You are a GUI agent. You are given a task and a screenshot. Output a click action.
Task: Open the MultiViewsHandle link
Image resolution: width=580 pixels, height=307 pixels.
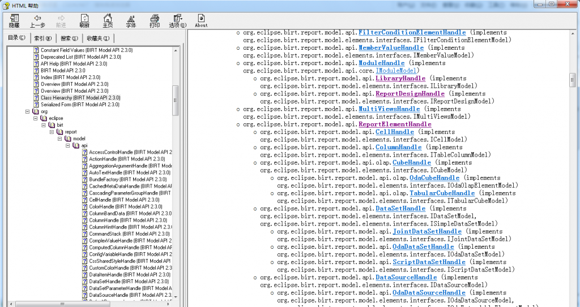pos(389,109)
